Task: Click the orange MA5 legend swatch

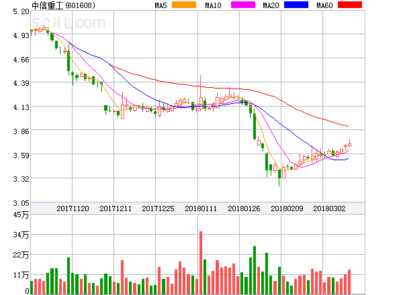Action: click(184, 5)
